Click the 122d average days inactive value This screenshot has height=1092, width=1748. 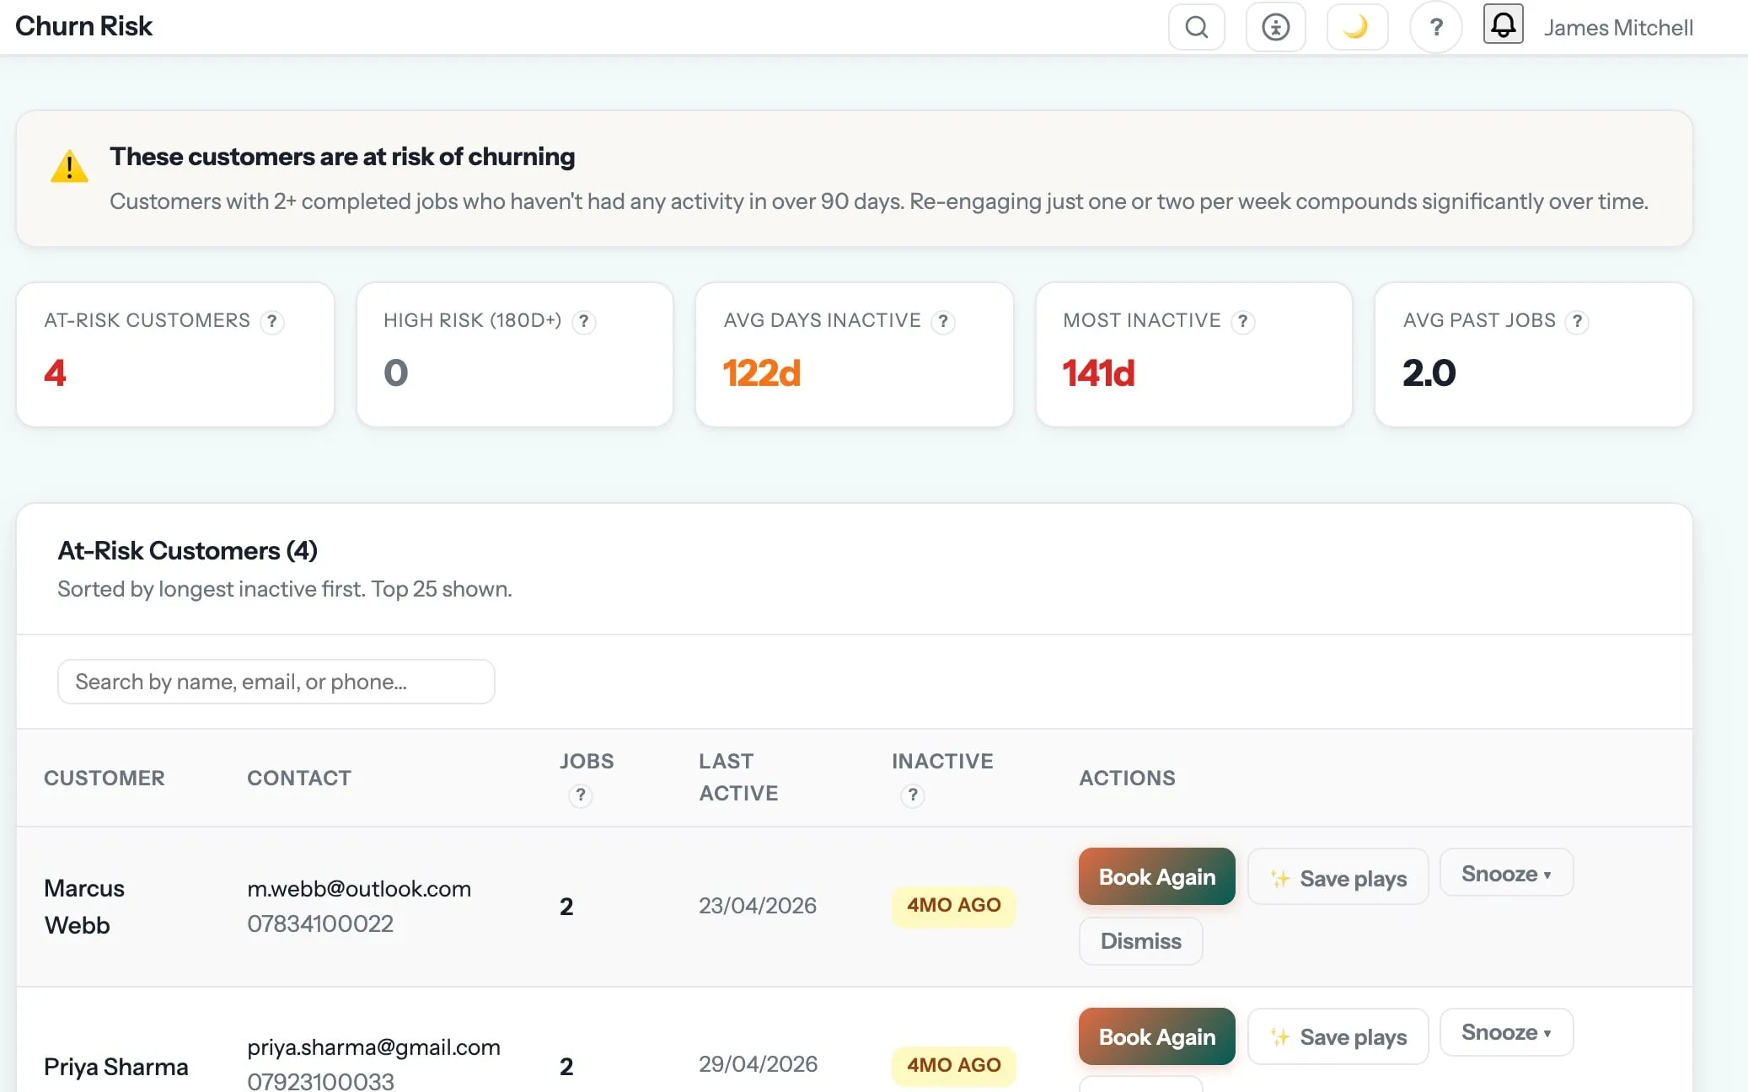(761, 373)
